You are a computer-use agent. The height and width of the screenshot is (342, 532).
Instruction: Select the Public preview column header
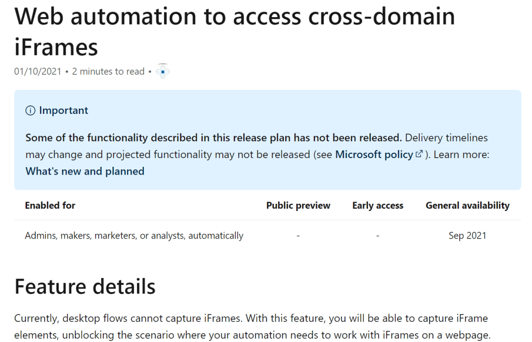pyautogui.click(x=298, y=205)
